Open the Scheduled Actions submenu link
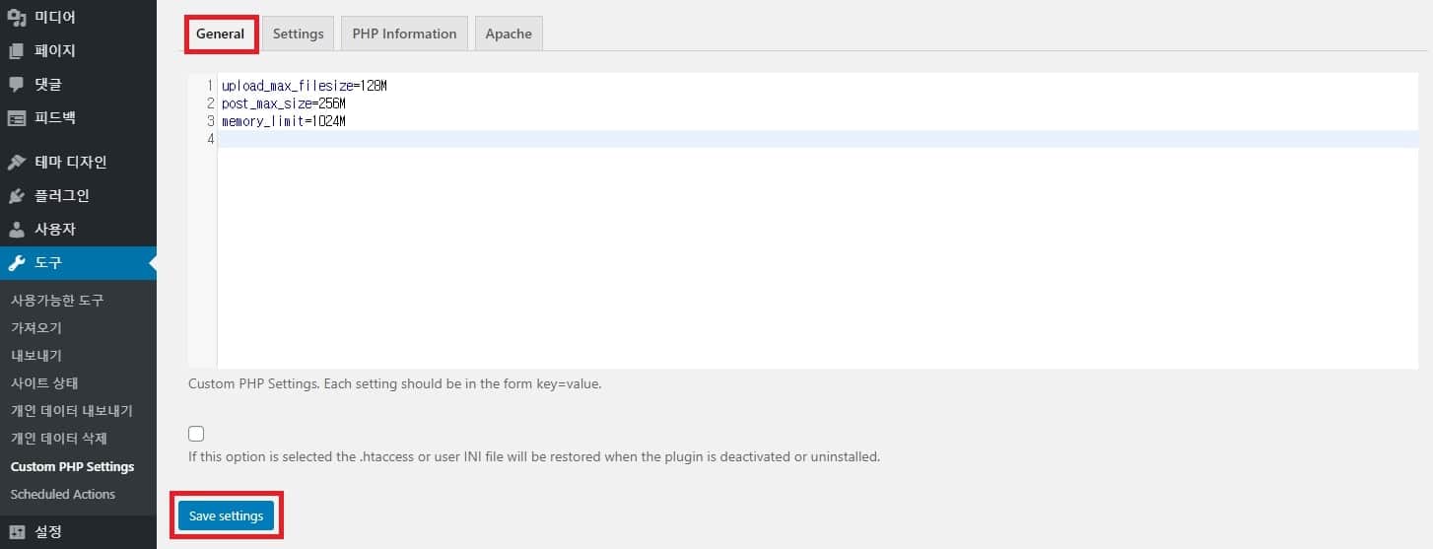 62,494
